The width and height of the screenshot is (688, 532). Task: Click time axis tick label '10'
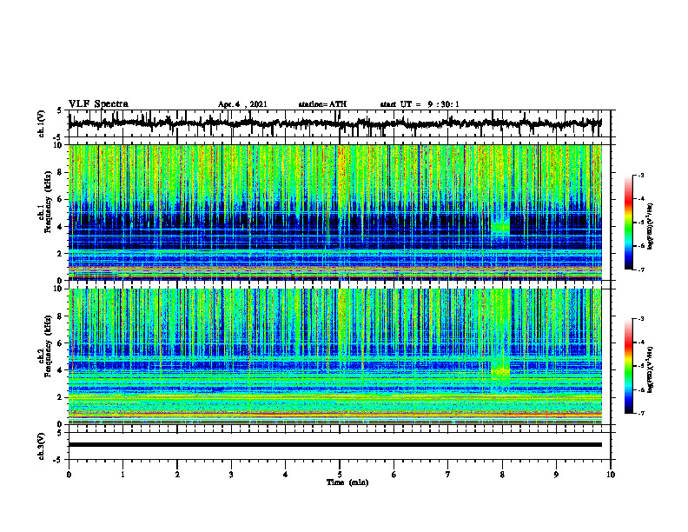[x=611, y=475]
